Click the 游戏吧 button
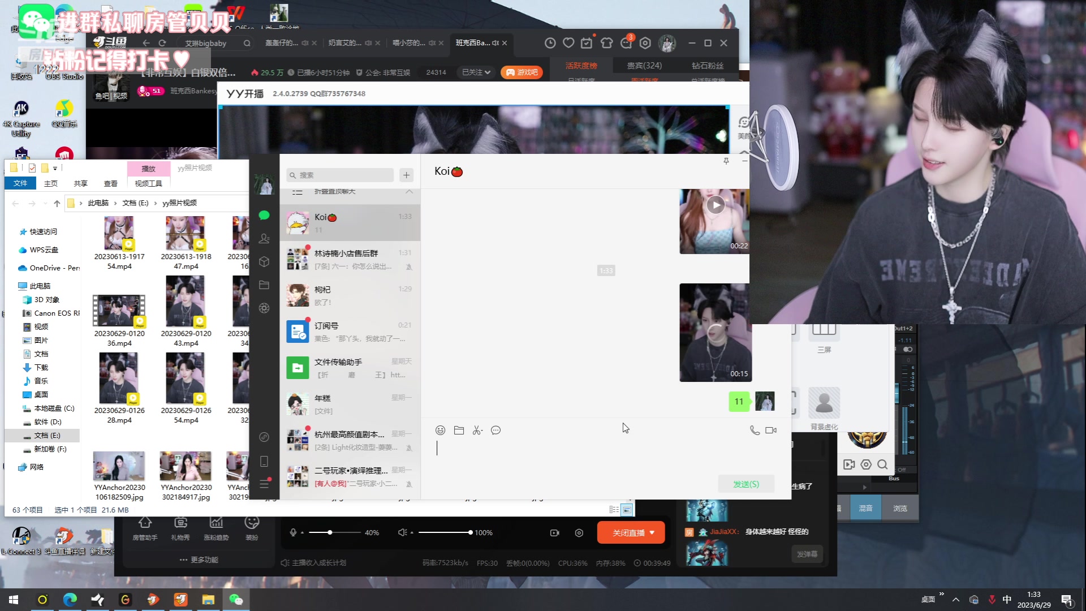This screenshot has height=611, width=1086. point(522,72)
